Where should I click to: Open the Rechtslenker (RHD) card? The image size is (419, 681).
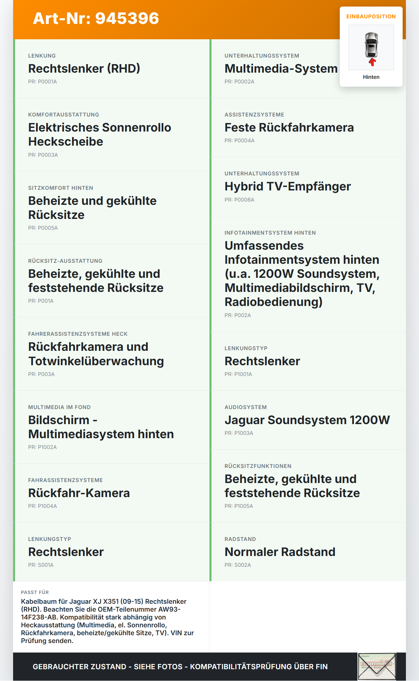click(x=111, y=69)
